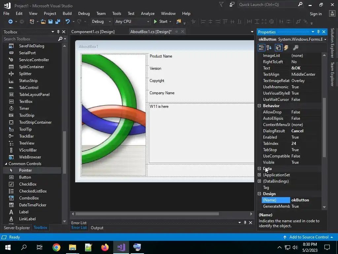Screen dimensions: 338x254
Task: Show Events with the lightning bolt icon
Action: pyautogui.click(x=286, y=48)
